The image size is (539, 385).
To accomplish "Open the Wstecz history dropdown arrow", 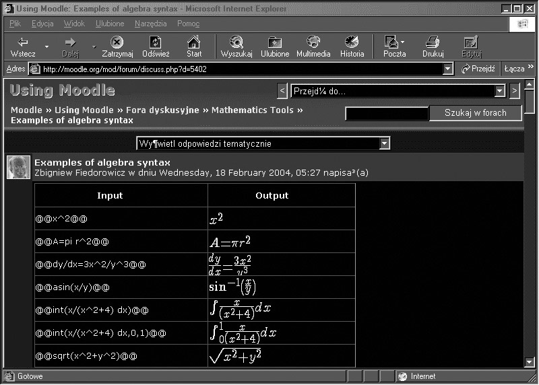I will coord(46,46).
